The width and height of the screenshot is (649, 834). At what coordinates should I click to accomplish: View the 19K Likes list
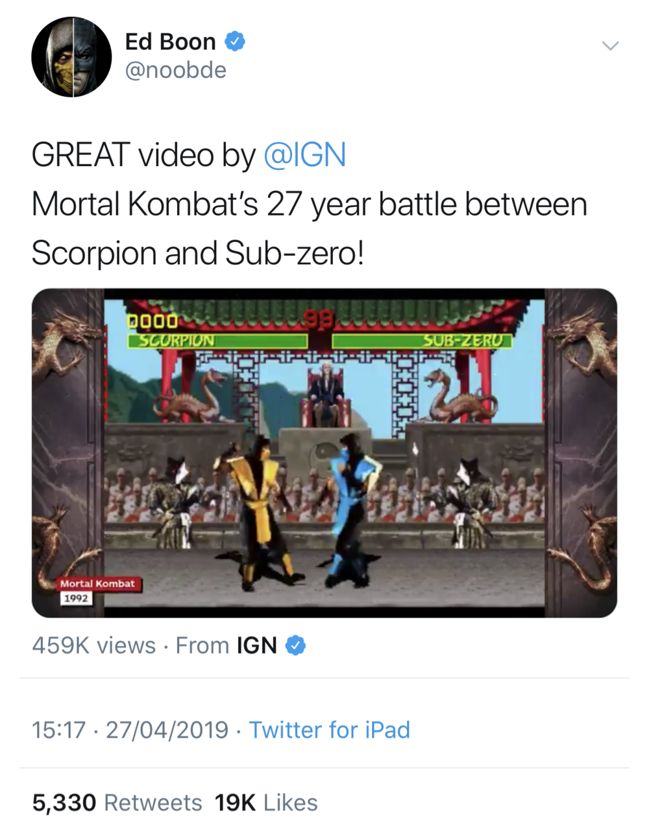[266, 803]
